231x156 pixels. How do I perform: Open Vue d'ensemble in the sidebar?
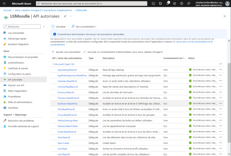(x=16, y=33)
